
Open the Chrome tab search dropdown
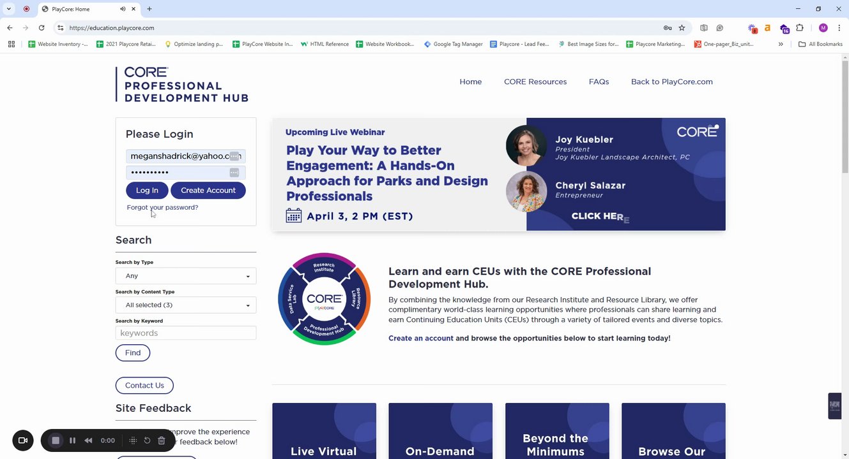point(9,9)
